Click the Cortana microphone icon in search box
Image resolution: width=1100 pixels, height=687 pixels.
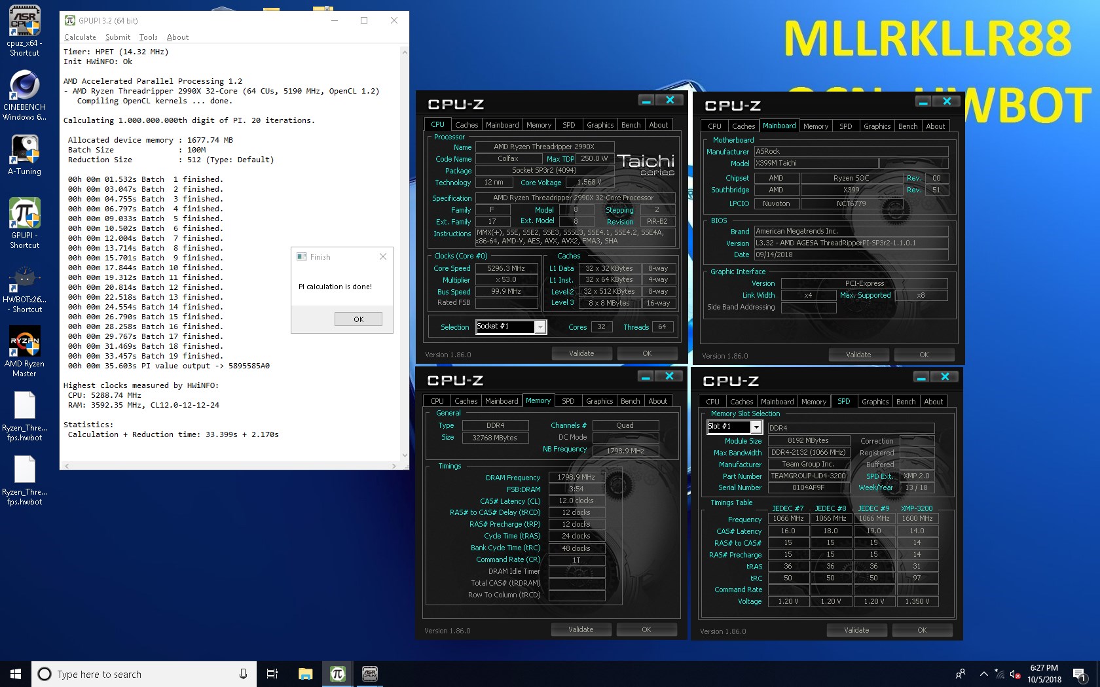(x=243, y=674)
